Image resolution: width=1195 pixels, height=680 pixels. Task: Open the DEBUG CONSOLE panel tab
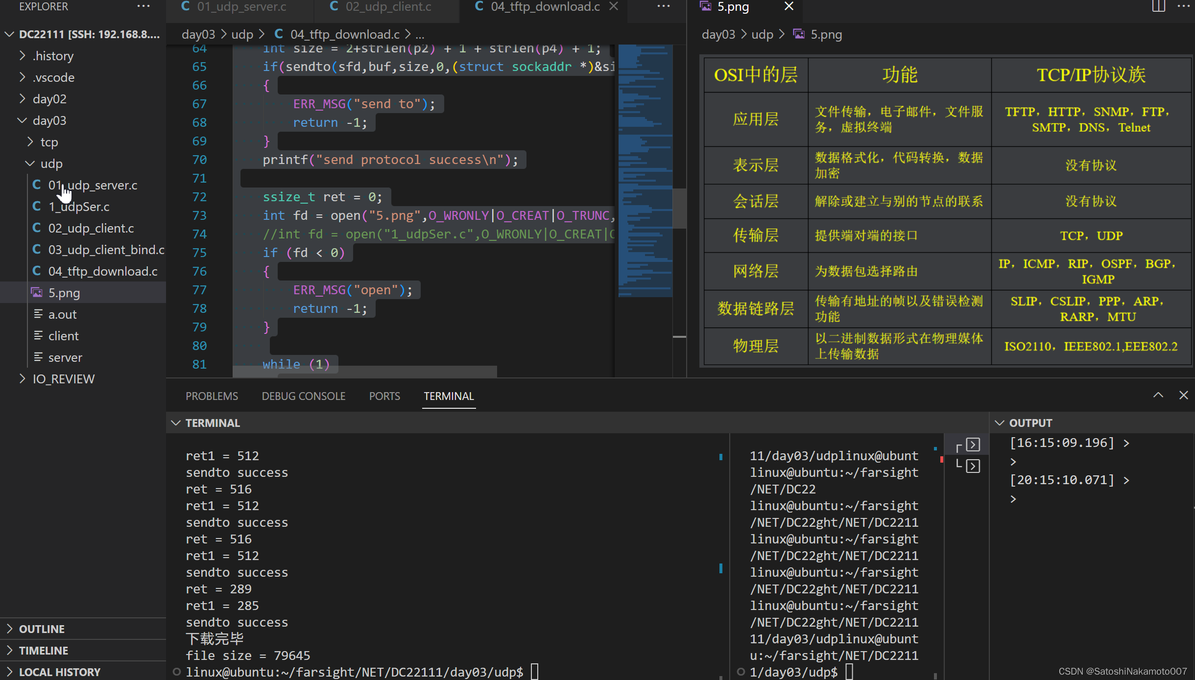click(304, 396)
